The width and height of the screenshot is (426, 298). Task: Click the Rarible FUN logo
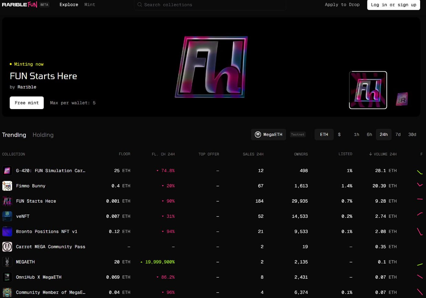(x=20, y=5)
